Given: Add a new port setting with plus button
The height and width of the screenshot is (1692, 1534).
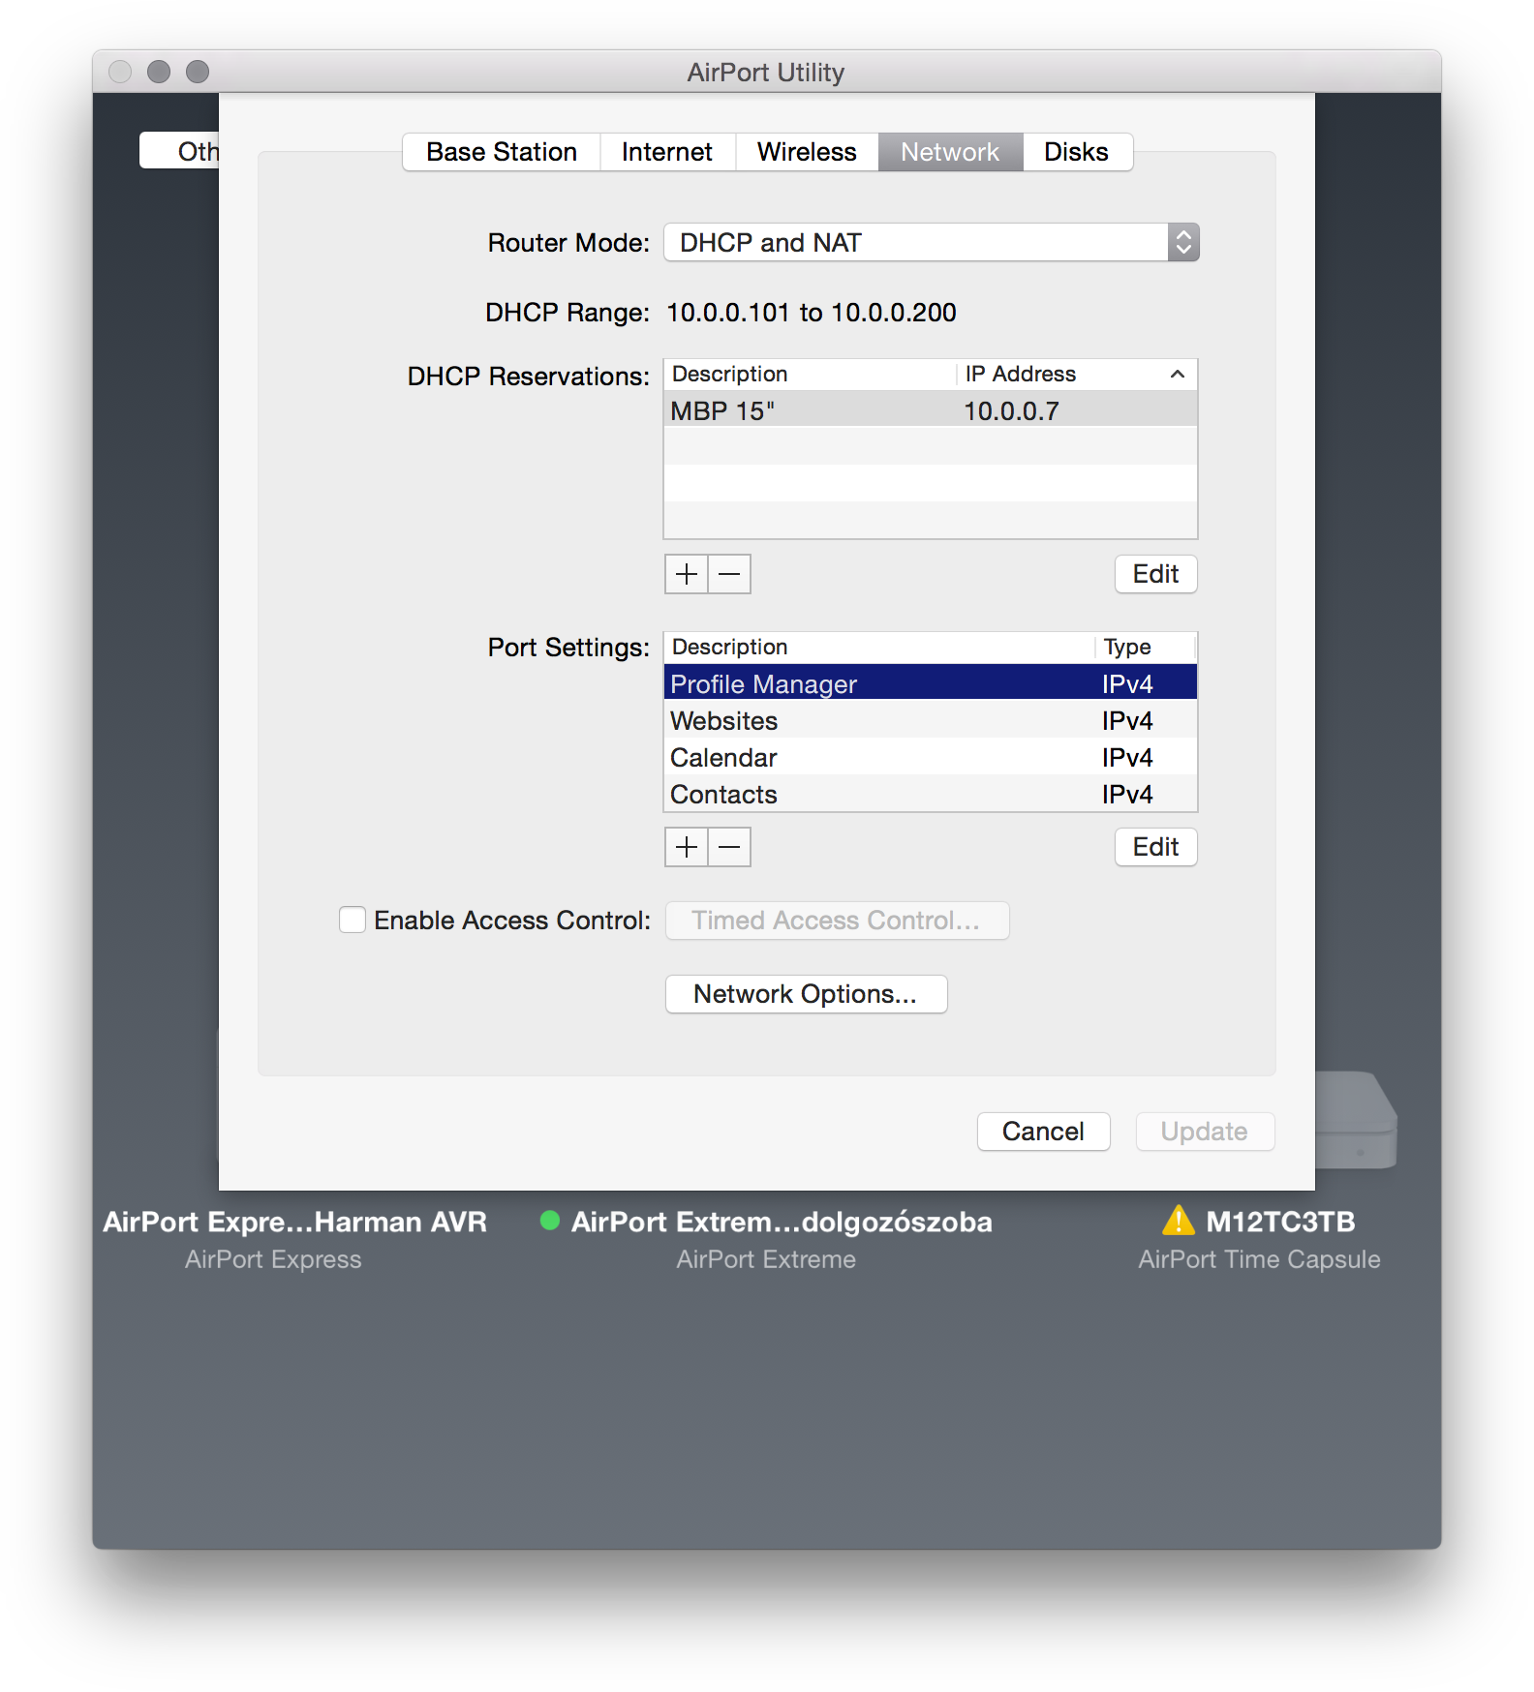Looking at the screenshot, I should [687, 847].
